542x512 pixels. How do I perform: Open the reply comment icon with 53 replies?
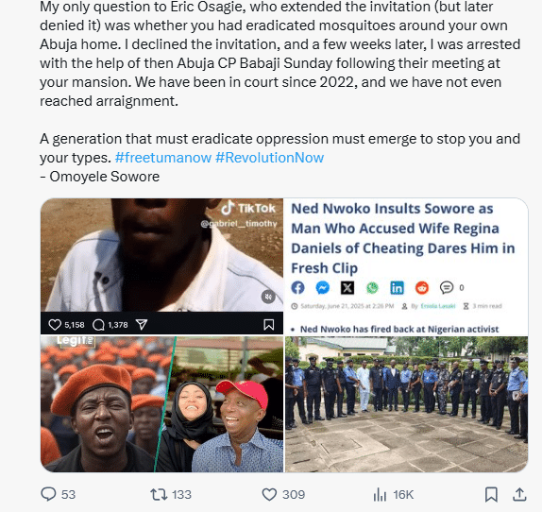pos(48,494)
